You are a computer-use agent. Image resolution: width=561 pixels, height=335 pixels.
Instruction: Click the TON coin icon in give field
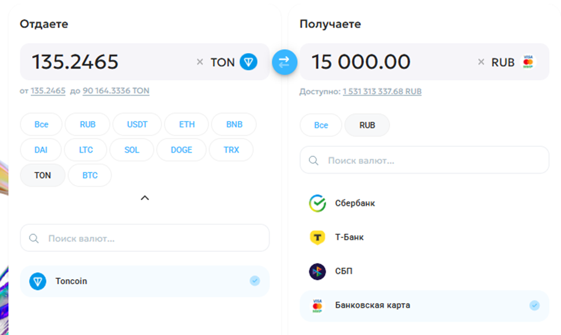pyautogui.click(x=248, y=62)
